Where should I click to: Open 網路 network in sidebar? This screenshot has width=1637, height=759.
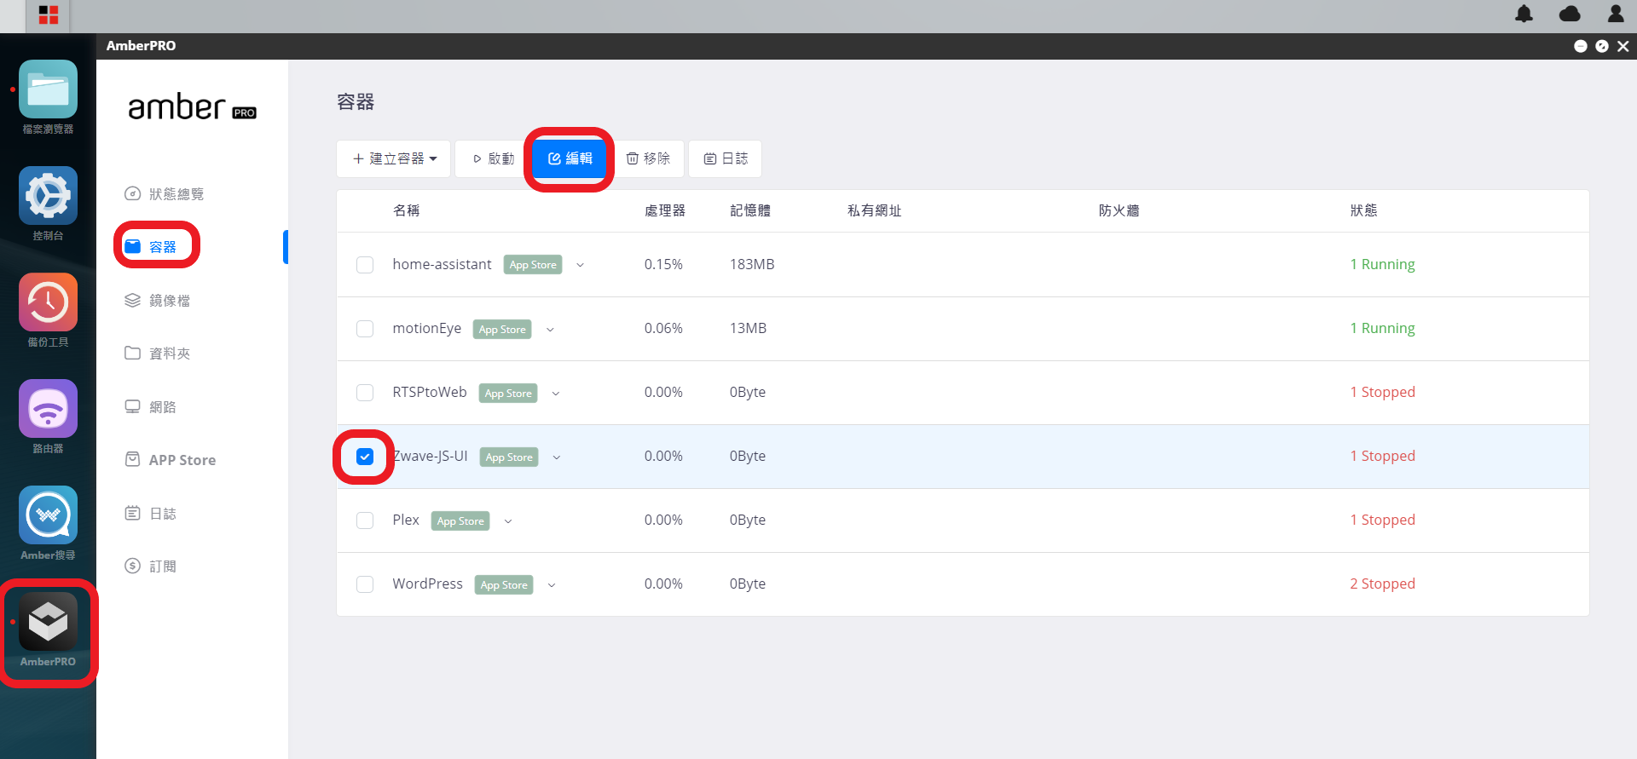(x=151, y=407)
